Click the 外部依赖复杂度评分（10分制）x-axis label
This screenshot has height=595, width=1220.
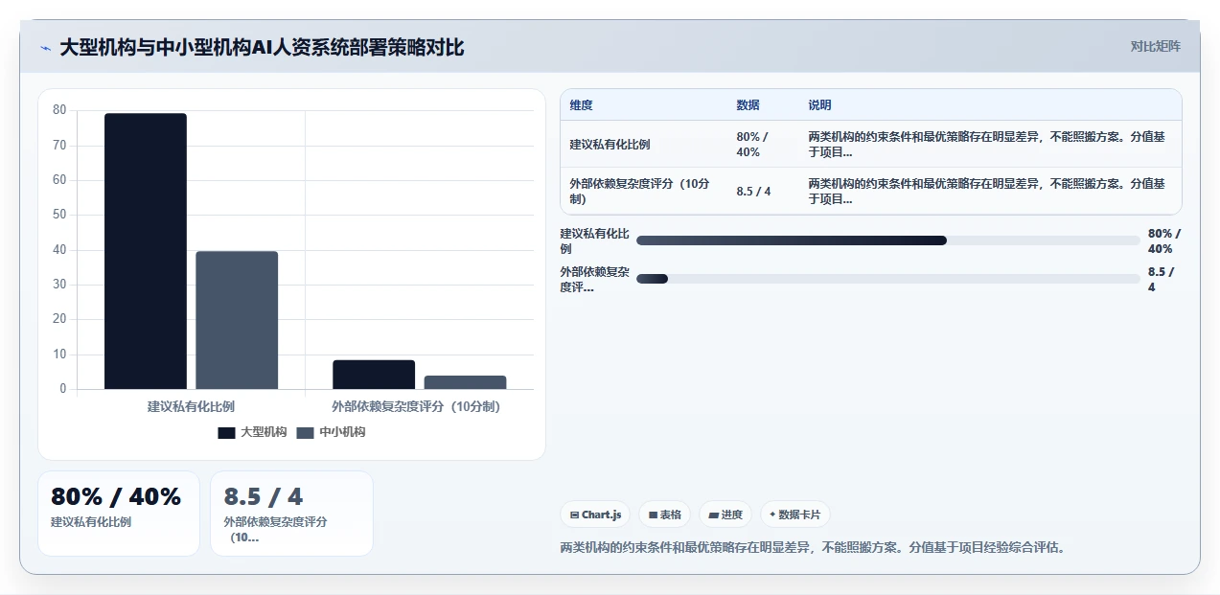tap(416, 406)
